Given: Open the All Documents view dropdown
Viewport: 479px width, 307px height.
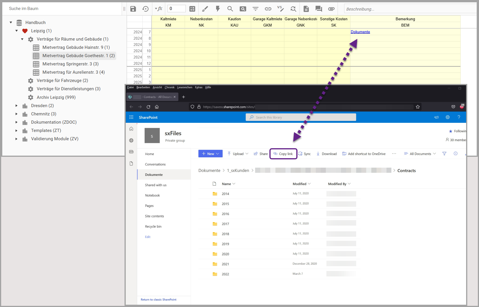Looking at the screenshot, I should click(420, 154).
